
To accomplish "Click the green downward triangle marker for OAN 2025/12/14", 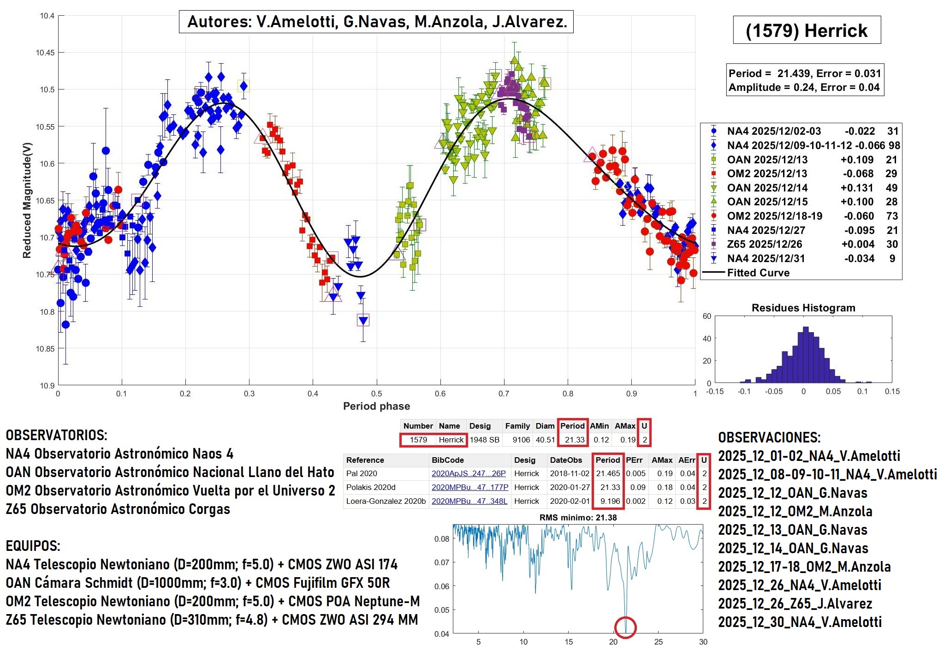I will (713, 188).
